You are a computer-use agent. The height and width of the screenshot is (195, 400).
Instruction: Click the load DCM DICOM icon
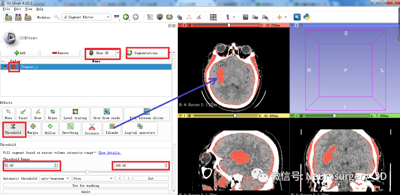(18, 17)
